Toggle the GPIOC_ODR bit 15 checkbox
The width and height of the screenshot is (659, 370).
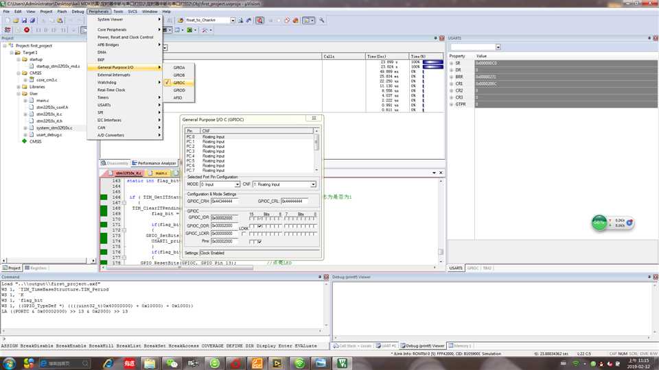click(x=251, y=226)
